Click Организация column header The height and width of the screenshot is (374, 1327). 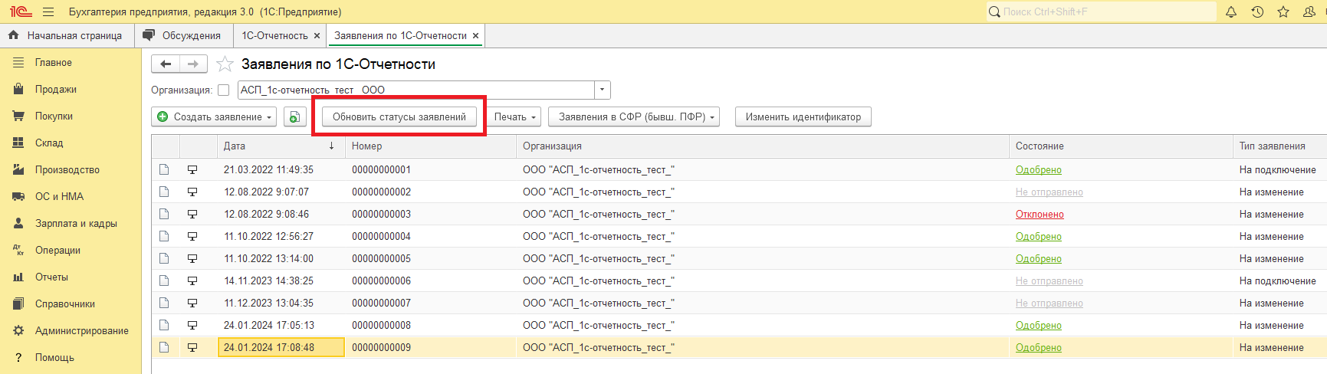(763, 146)
